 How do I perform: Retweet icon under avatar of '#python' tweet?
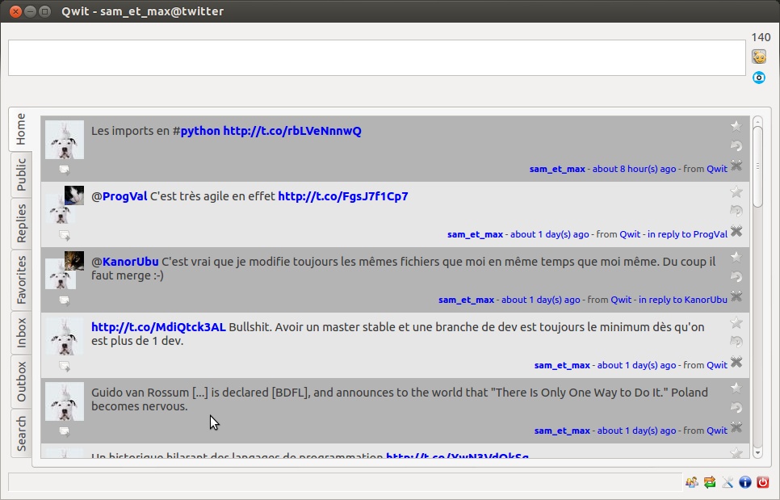tap(64, 170)
